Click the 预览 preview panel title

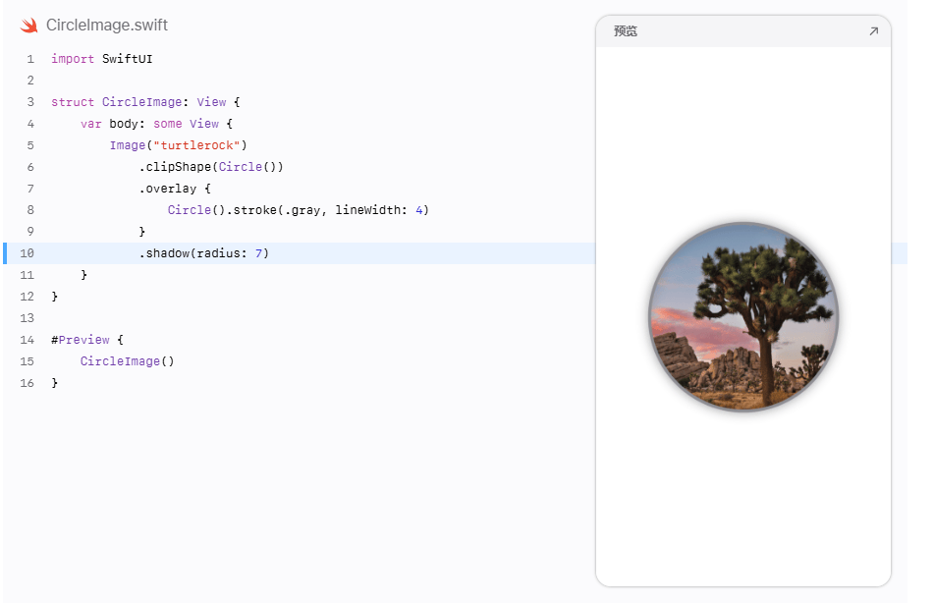click(626, 31)
